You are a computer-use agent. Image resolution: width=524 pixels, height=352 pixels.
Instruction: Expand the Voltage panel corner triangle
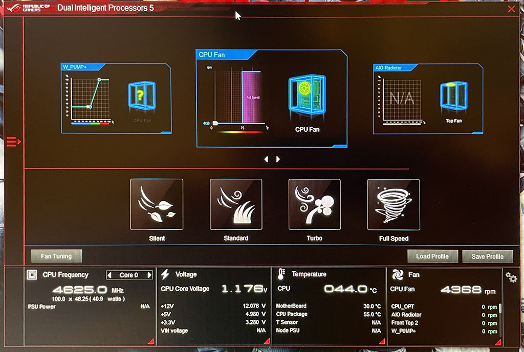[267, 341]
